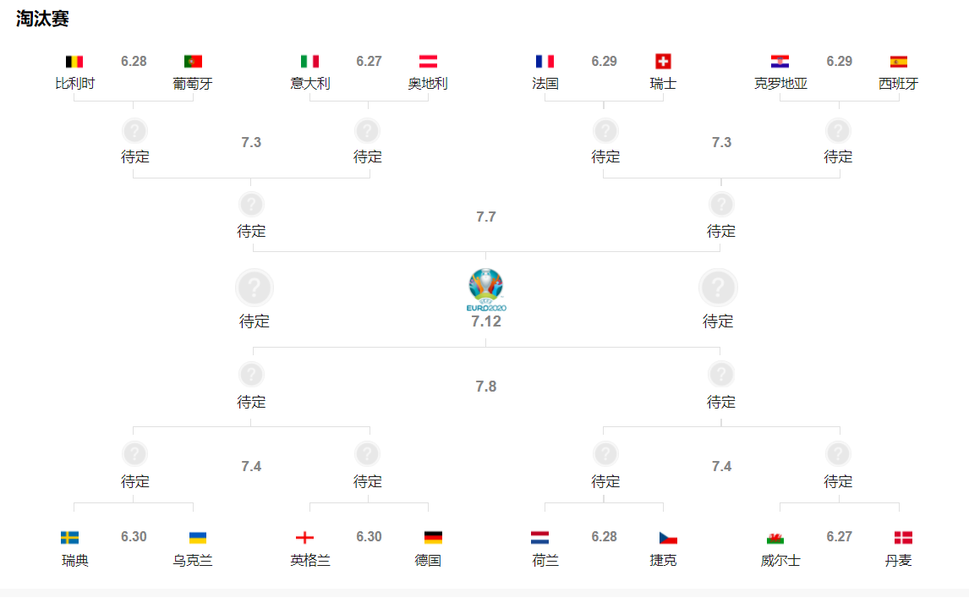This screenshot has width=969, height=609.
Task: Select the Italy flag icon
Action: 309,62
